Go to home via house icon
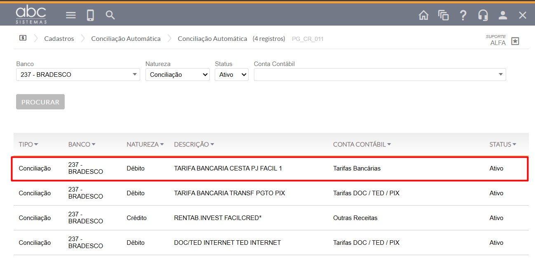The image size is (535, 277). (423, 15)
